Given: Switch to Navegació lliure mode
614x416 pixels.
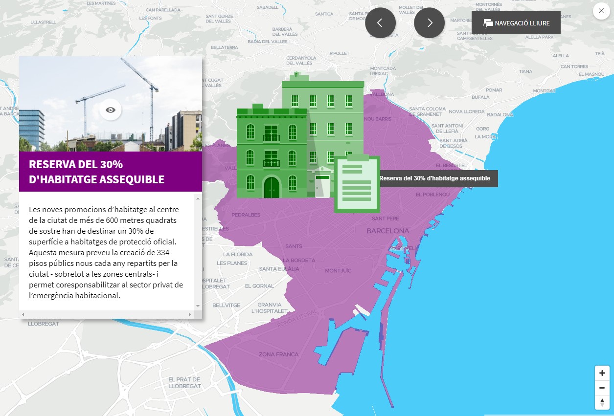Looking at the screenshot, I should pyautogui.click(x=516, y=23).
